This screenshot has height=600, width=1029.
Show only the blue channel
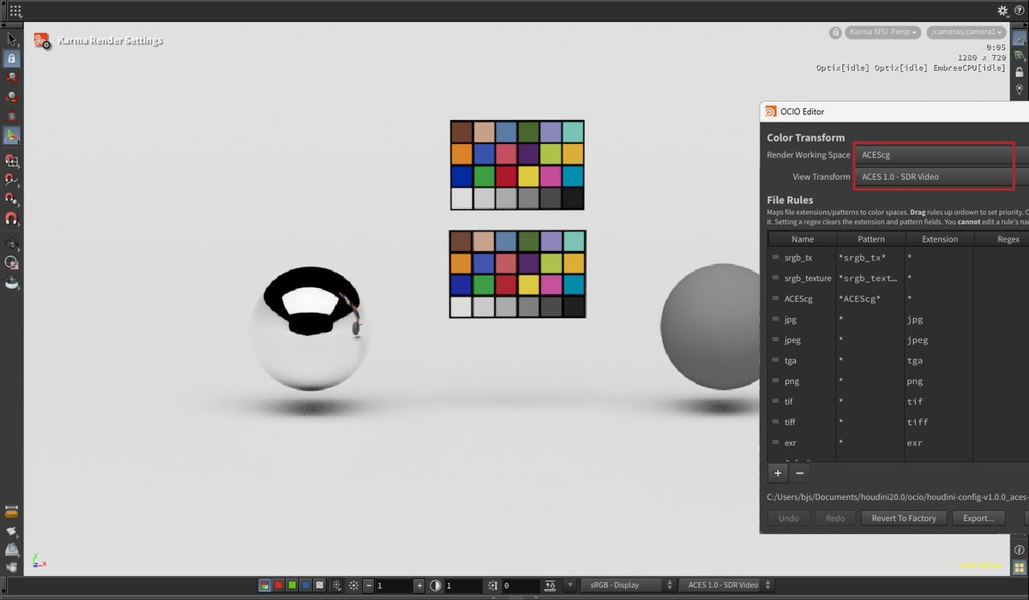pos(306,585)
